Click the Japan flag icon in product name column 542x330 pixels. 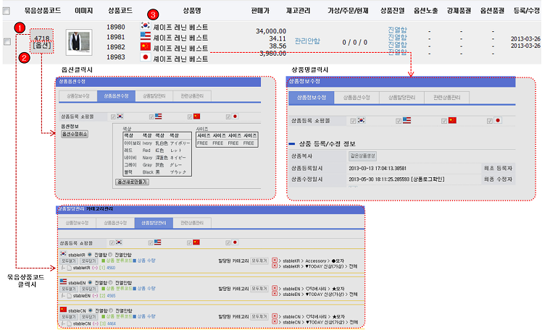143,56
